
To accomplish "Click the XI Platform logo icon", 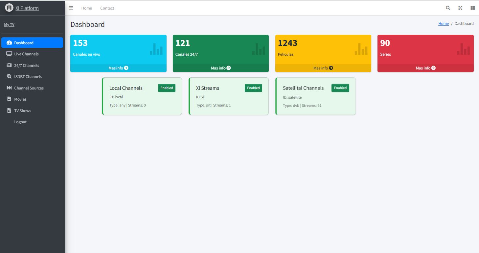I will click(x=9, y=8).
